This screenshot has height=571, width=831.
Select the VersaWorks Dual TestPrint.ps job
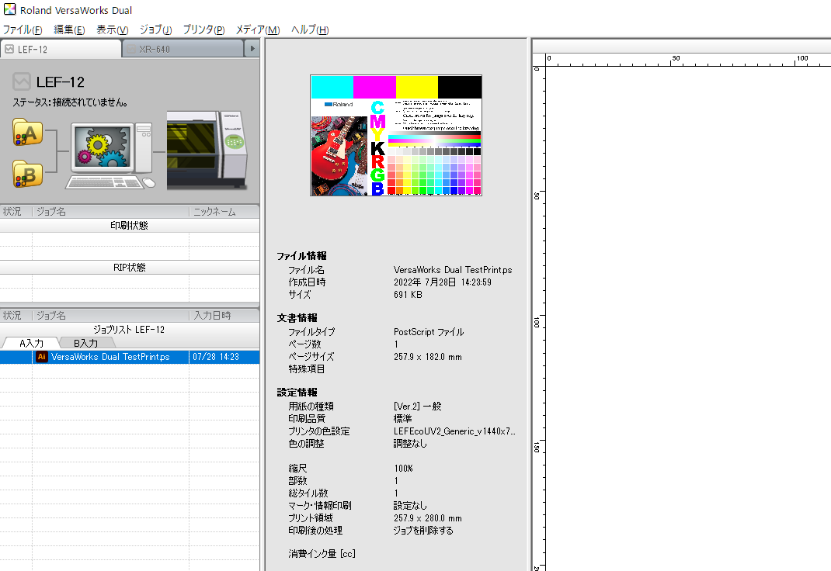(110, 357)
